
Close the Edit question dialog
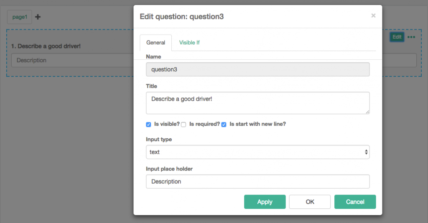(x=373, y=15)
